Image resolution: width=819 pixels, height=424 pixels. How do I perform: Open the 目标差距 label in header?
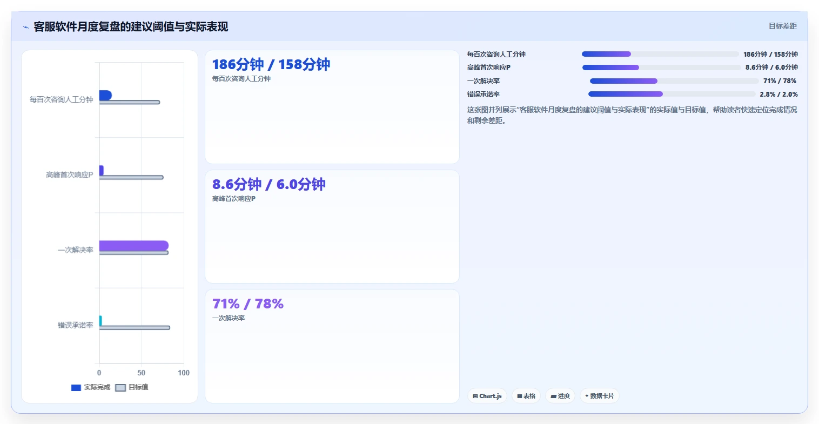point(783,26)
